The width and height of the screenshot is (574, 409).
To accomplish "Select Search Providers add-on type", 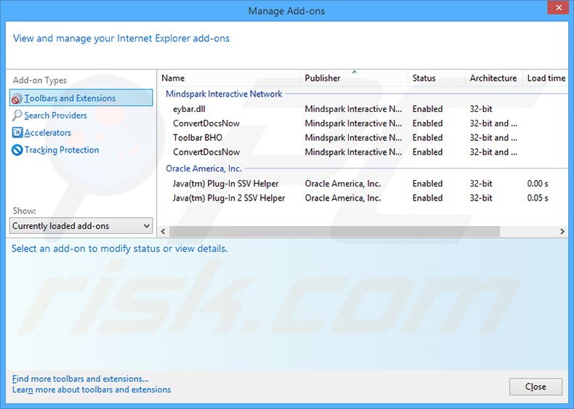I will [x=55, y=116].
